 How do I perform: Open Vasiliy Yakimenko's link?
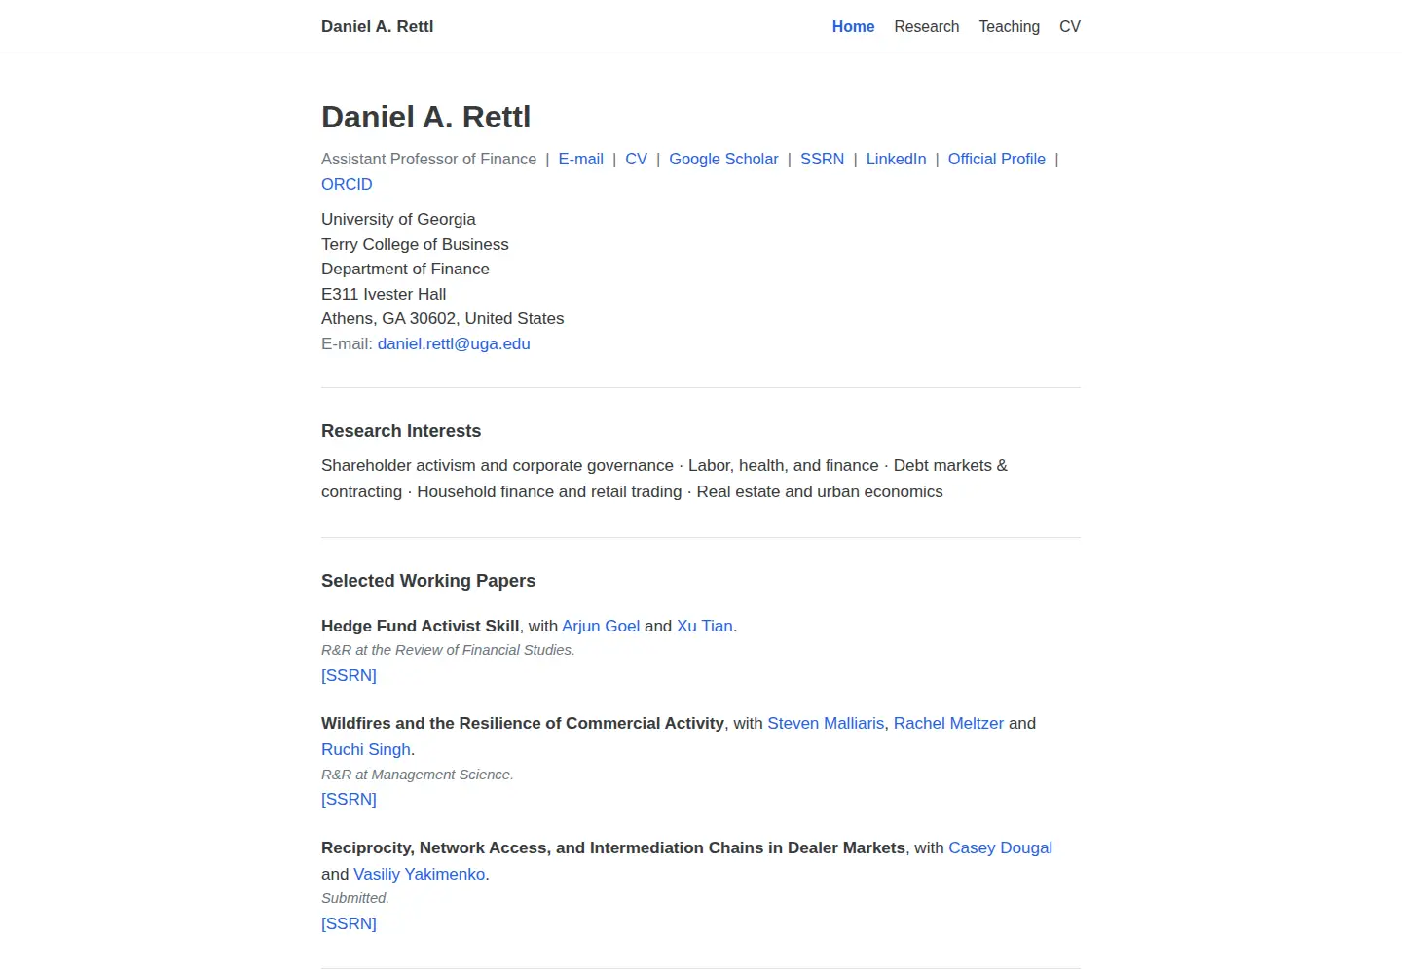(419, 875)
